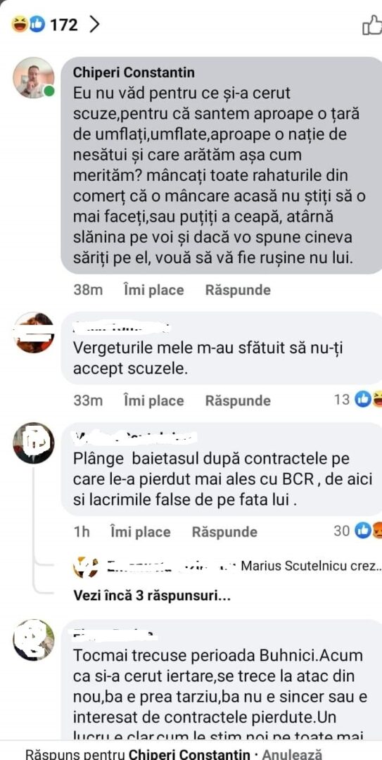Open Chiperi Constantin's profile picture

pyautogui.click(x=34, y=78)
